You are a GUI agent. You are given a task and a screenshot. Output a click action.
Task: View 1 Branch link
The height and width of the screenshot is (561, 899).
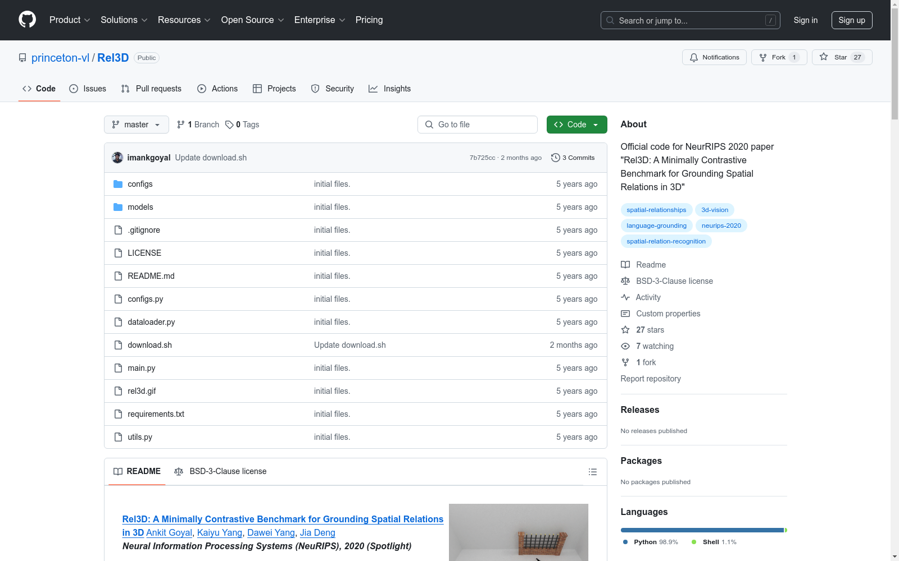[x=198, y=125]
